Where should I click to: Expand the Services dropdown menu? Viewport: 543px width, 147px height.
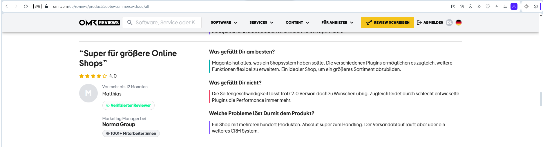(x=261, y=23)
